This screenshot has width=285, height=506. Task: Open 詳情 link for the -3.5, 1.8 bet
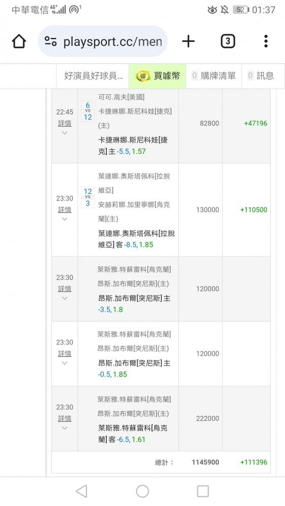click(x=65, y=288)
